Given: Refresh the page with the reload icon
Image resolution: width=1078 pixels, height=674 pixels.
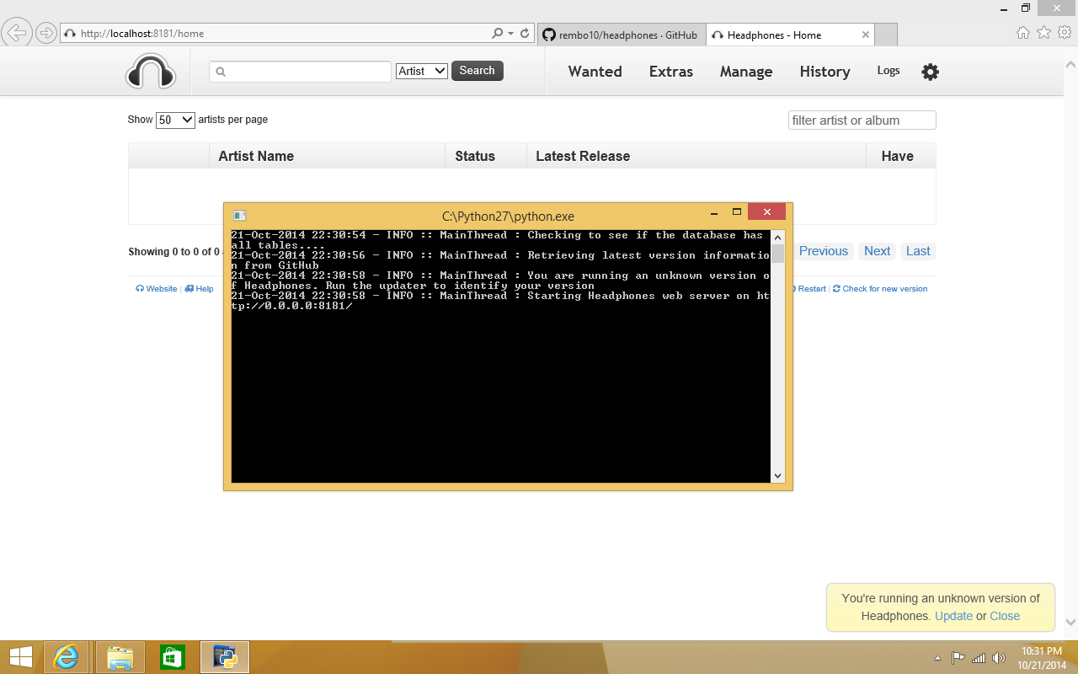Looking at the screenshot, I should [525, 34].
